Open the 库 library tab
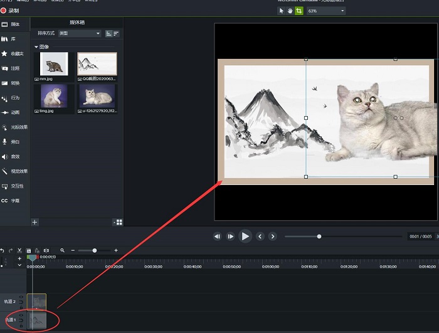Screen dimensions: 439x333 tap(8, 39)
